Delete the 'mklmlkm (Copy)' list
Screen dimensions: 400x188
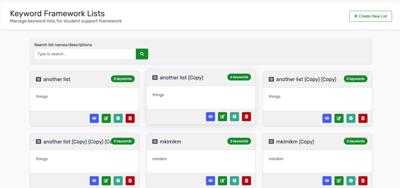[363, 181]
